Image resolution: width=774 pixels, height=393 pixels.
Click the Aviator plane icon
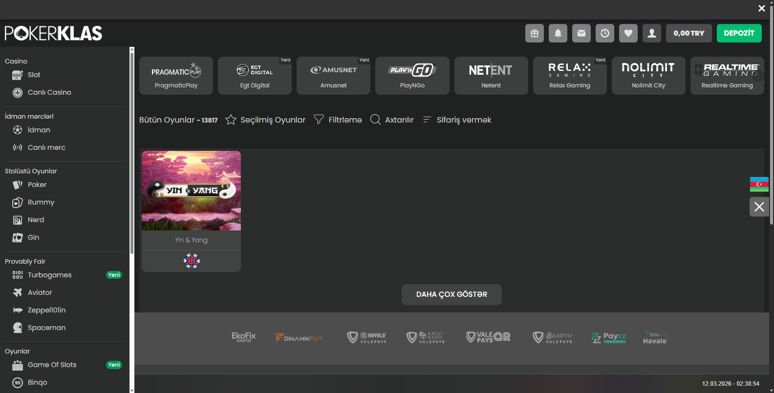point(18,292)
